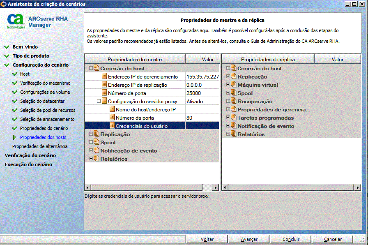Expand the Propriedades de gerencia... node

click(228, 109)
